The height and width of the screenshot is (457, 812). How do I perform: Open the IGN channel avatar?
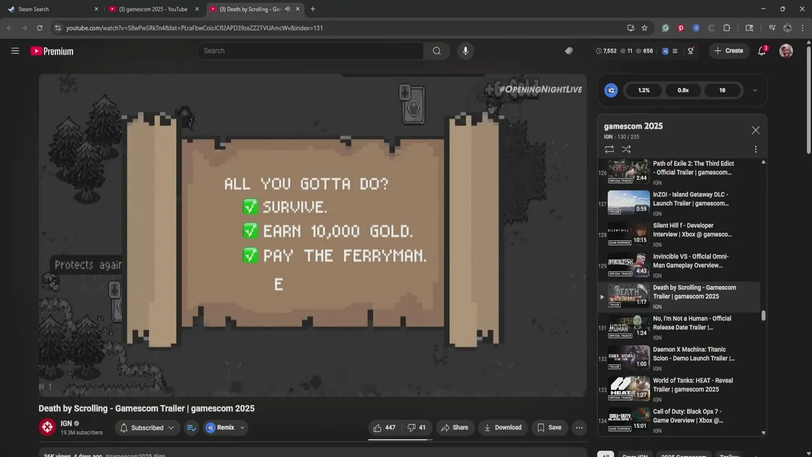click(x=48, y=427)
